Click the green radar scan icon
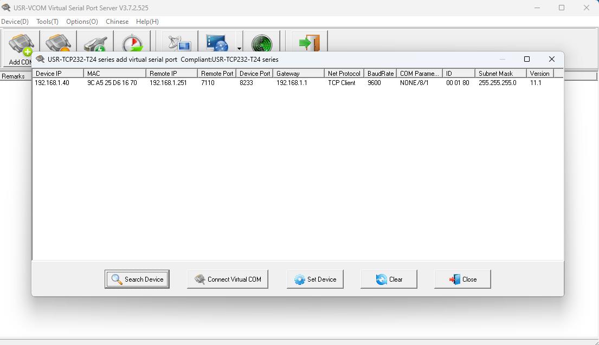The height and width of the screenshot is (345, 599). (x=262, y=42)
